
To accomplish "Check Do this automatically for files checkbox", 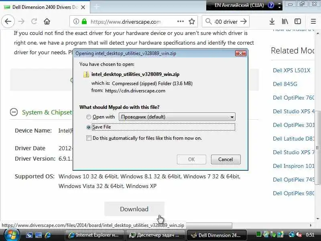I will [89, 138].
